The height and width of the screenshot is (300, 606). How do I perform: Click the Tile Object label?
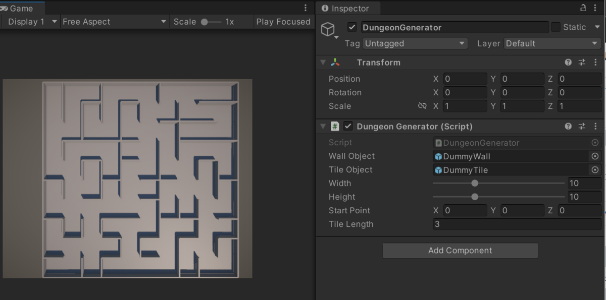click(x=350, y=170)
